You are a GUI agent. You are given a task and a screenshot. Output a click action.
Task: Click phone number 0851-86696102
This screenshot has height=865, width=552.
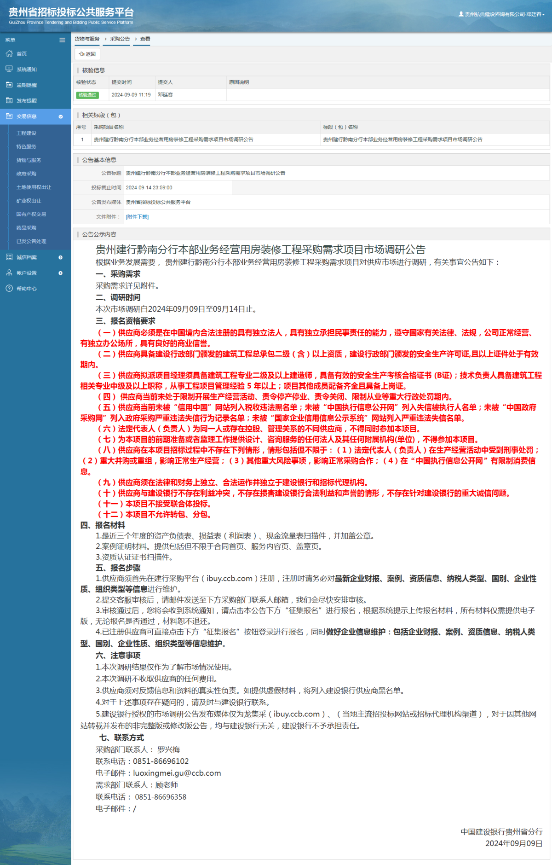[161, 761]
